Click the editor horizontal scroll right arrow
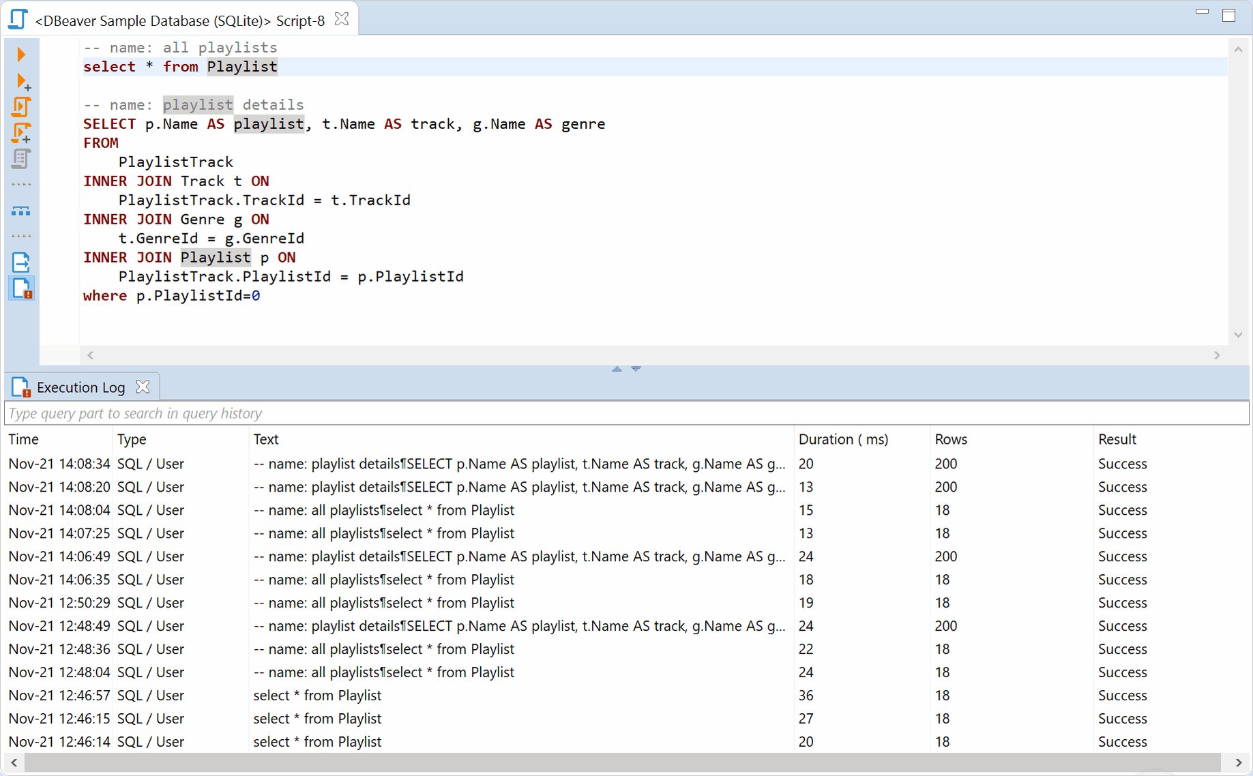The width and height of the screenshot is (1253, 776). [x=1217, y=355]
